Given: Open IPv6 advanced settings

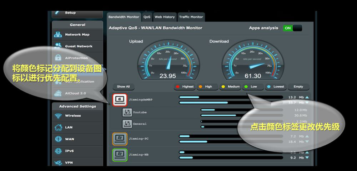Looking at the screenshot, I should [x=77, y=151].
